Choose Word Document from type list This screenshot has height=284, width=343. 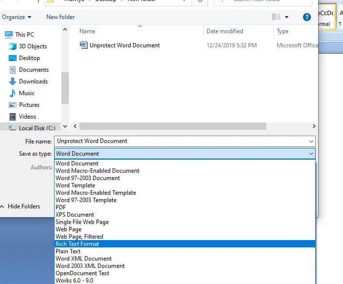185,163
